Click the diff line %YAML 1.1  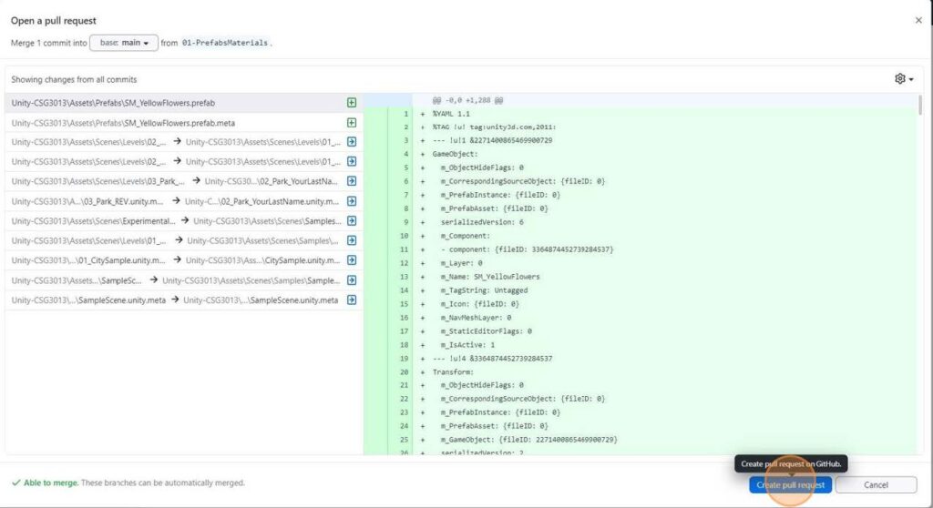pos(451,114)
